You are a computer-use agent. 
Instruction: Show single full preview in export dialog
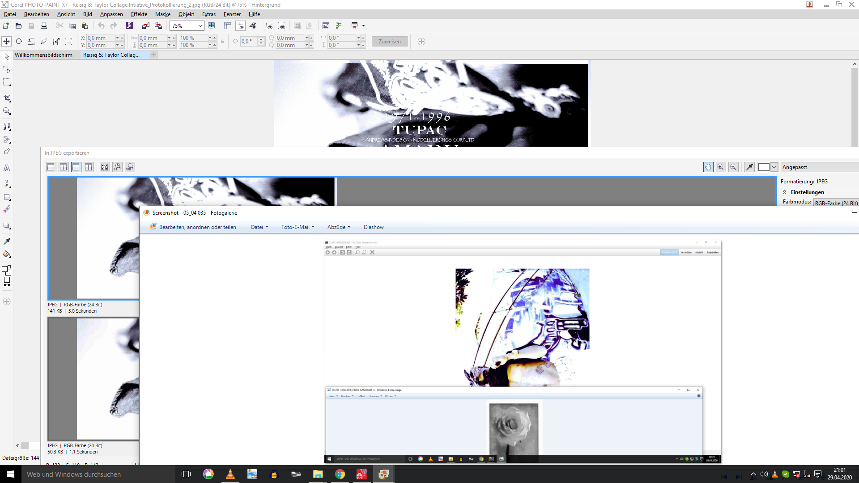[x=51, y=167]
